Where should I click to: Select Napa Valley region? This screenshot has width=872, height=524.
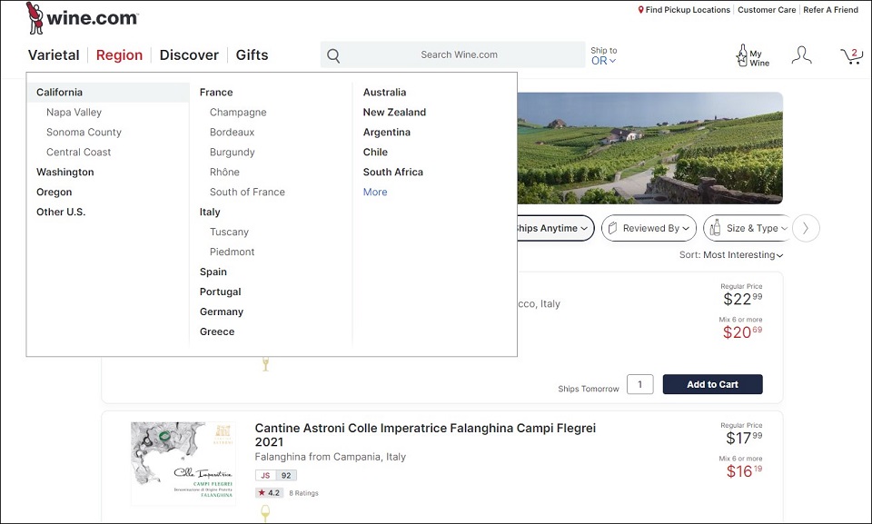tap(74, 113)
